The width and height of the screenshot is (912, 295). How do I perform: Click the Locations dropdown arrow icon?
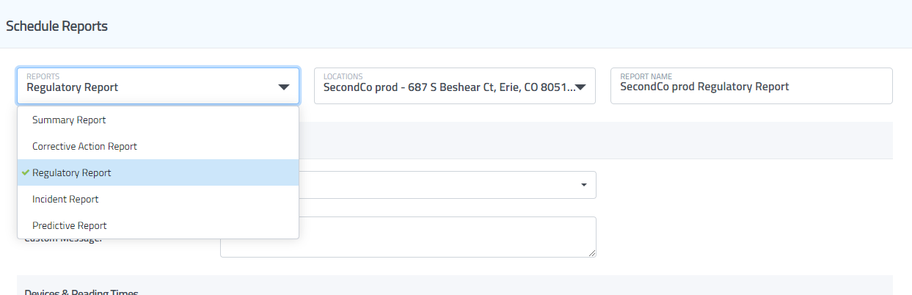580,87
